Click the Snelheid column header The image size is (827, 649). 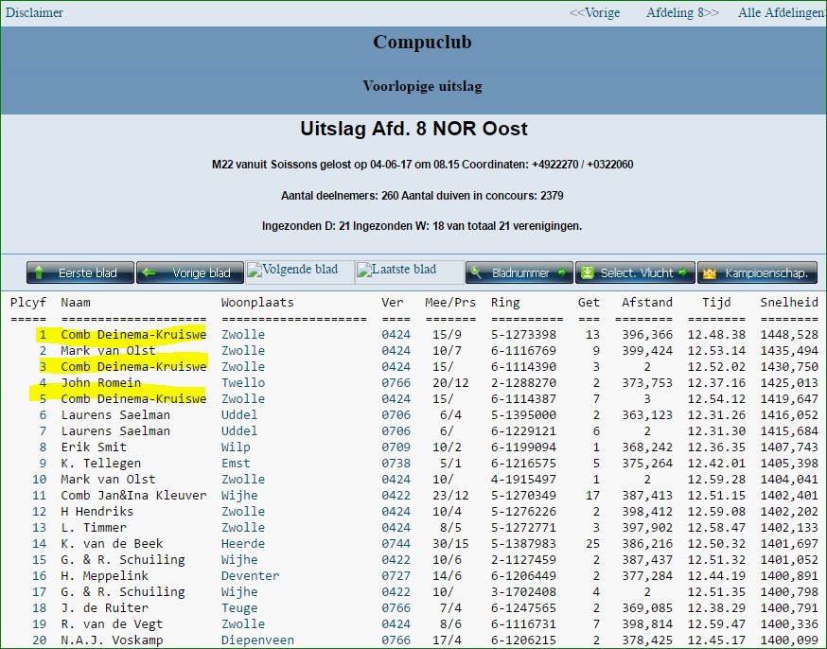[x=789, y=303]
